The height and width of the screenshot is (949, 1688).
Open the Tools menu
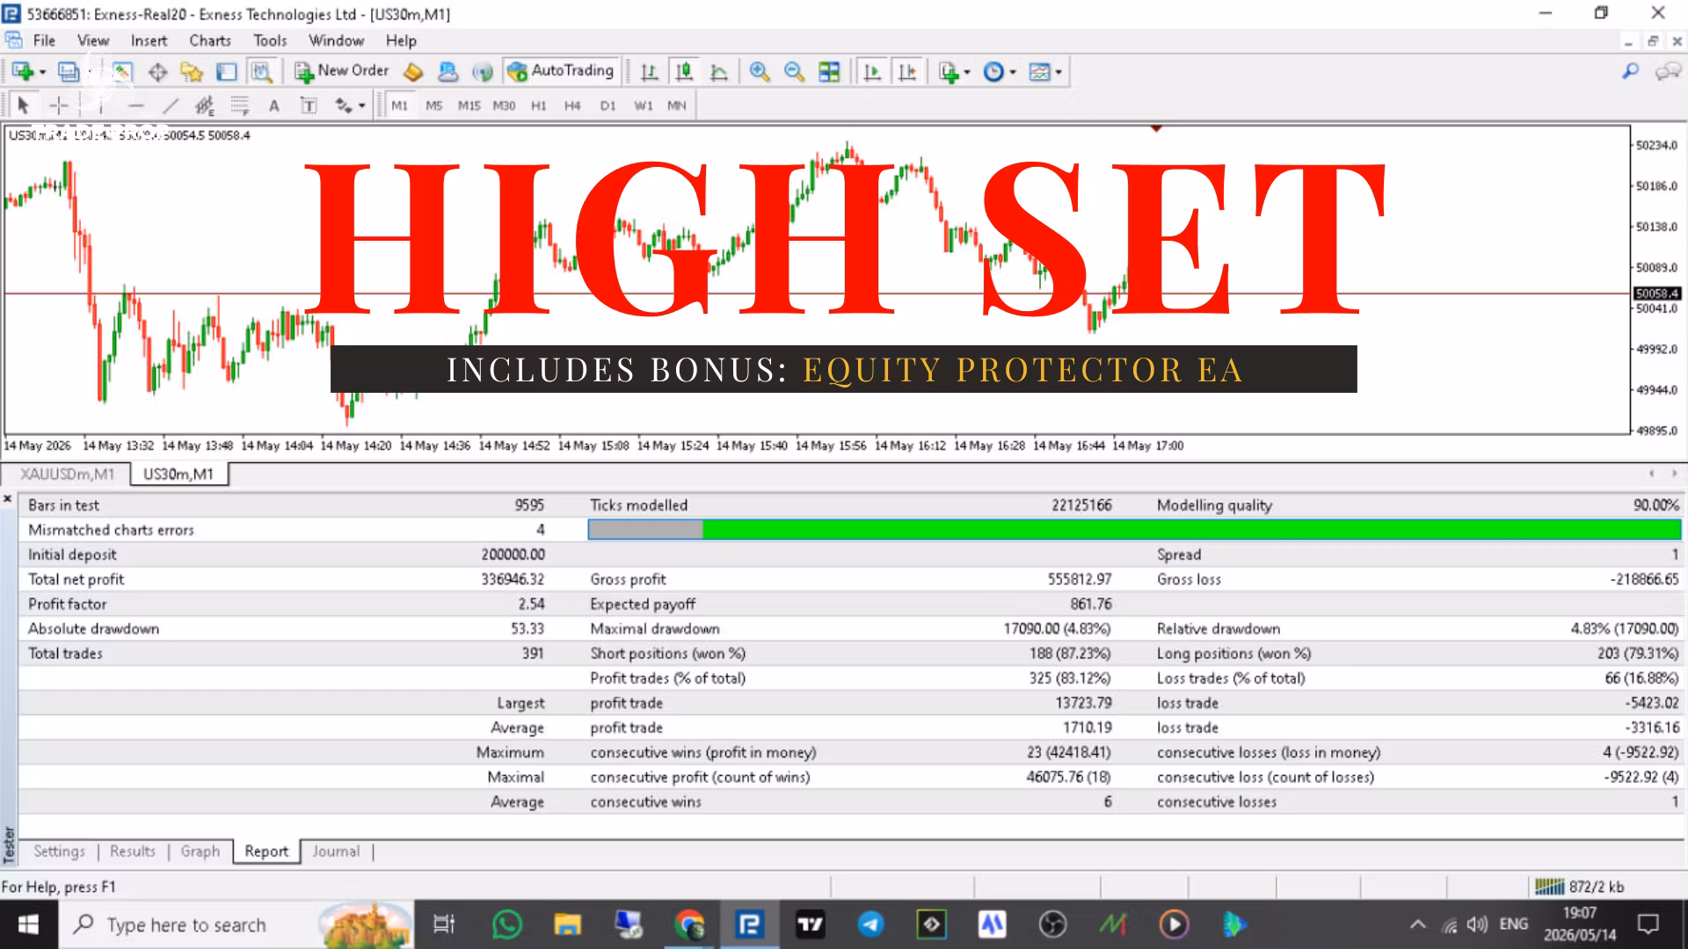(270, 40)
